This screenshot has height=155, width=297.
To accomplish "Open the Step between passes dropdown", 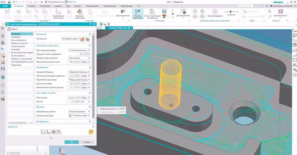I will (x=79, y=50).
